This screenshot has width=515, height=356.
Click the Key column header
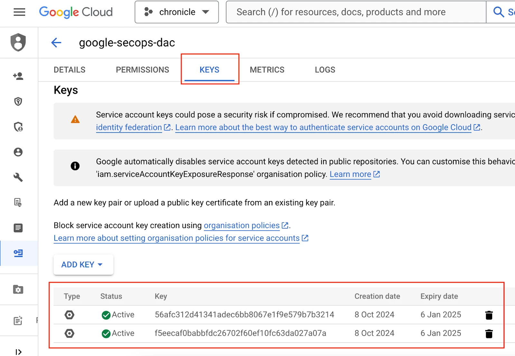[x=161, y=296]
